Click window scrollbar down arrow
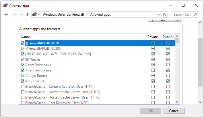The height and width of the screenshot is (118, 204). pyautogui.click(x=200, y=102)
